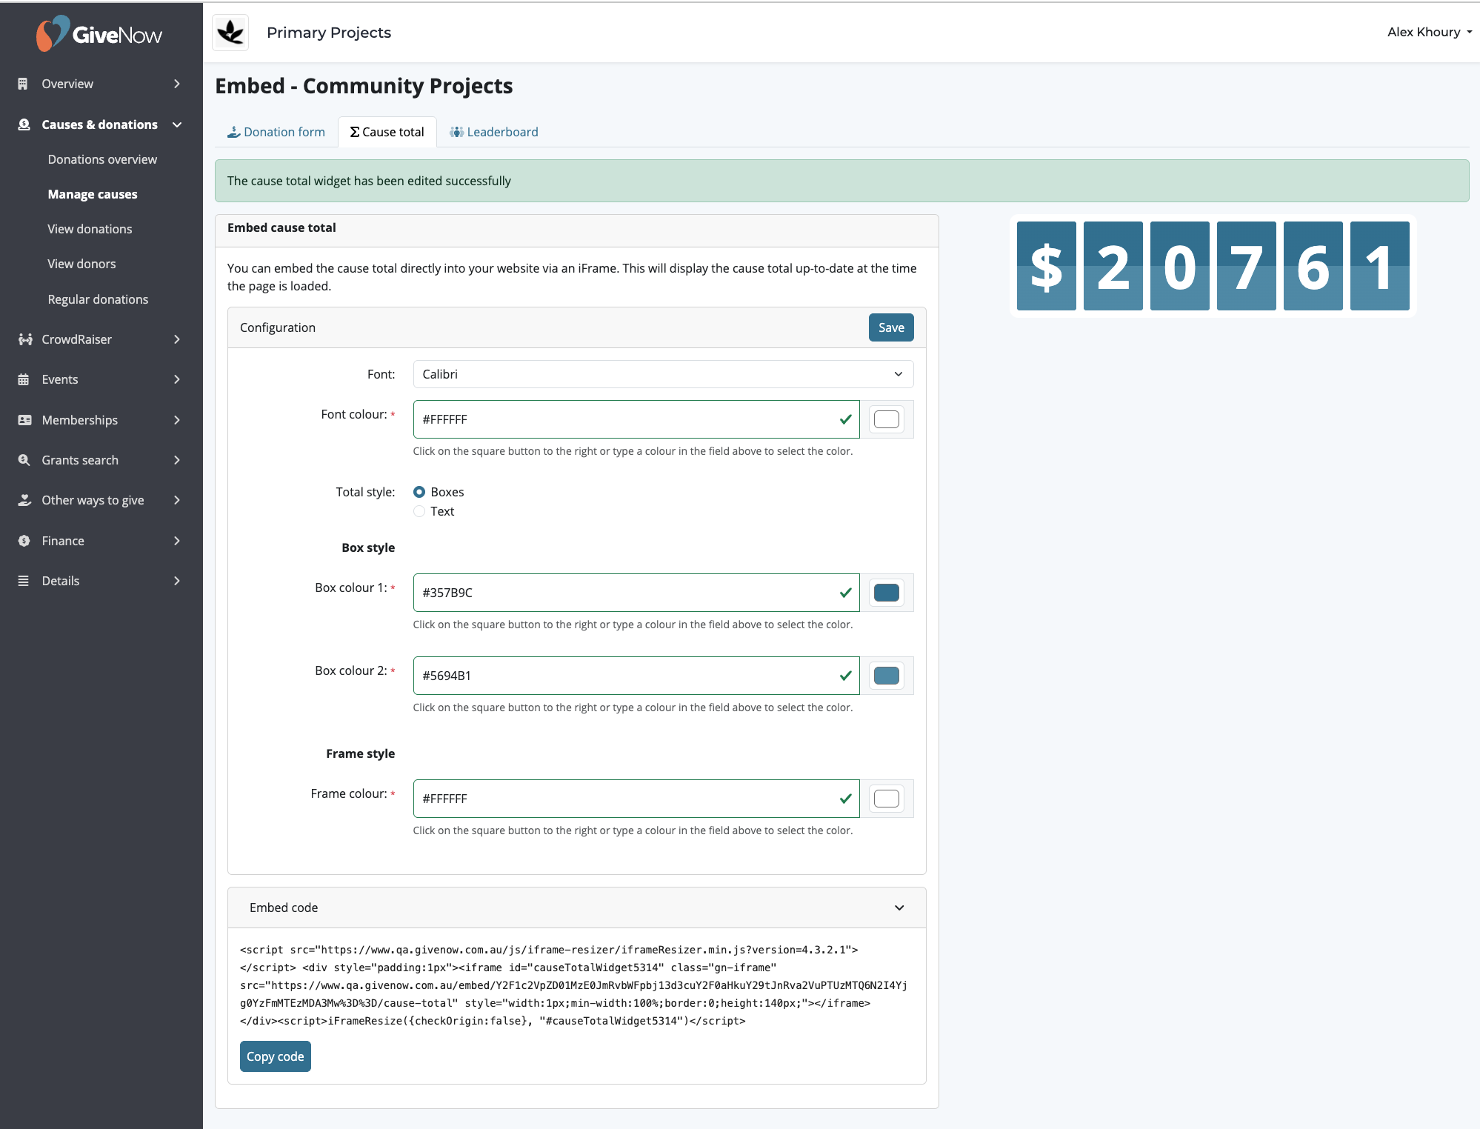Select the Text total style radio
1480x1129 pixels.
click(x=419, y=511)
